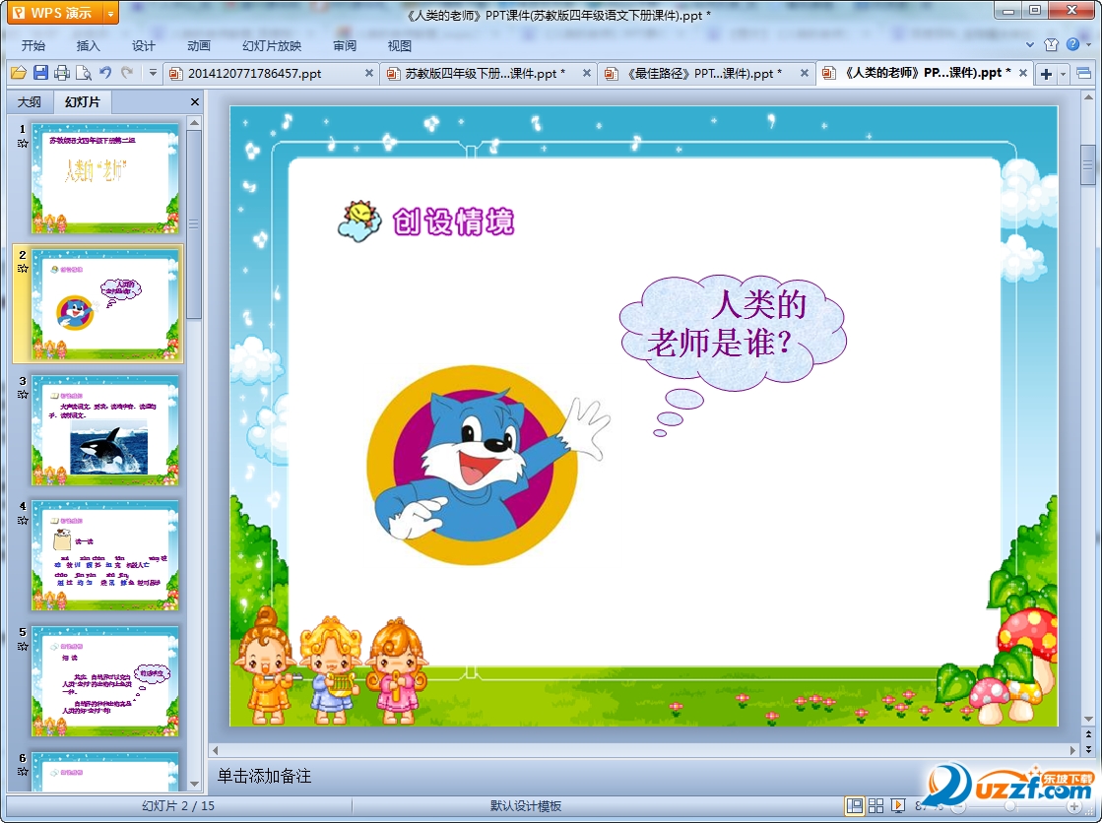
Task: Open the 审阅 ribbon tab
Action: tap(345, 45)
